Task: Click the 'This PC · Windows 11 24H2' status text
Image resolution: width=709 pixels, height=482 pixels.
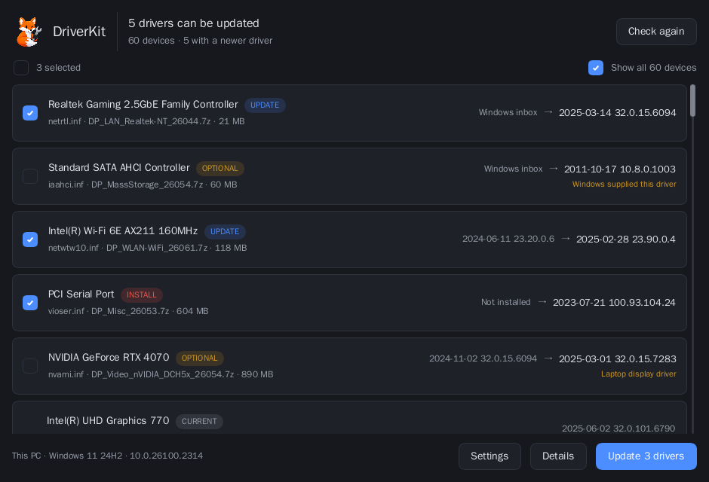Action: [107, 456]
